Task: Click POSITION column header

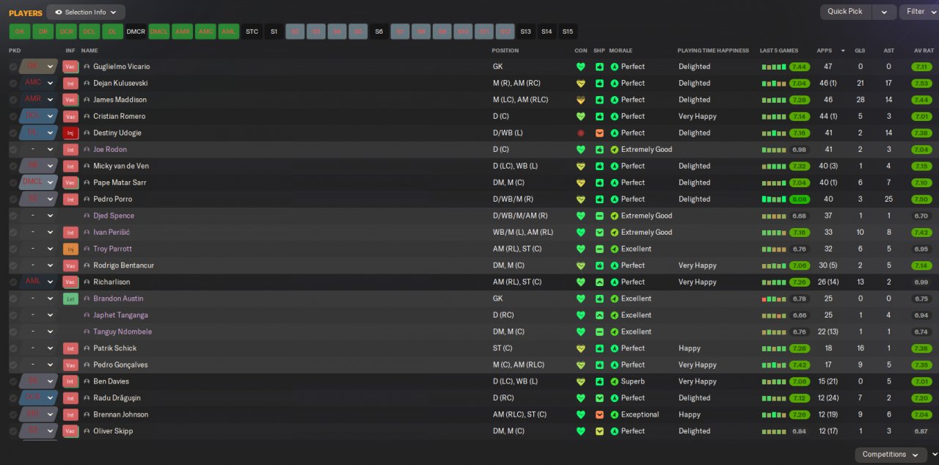Action: (x=505, y=51)
